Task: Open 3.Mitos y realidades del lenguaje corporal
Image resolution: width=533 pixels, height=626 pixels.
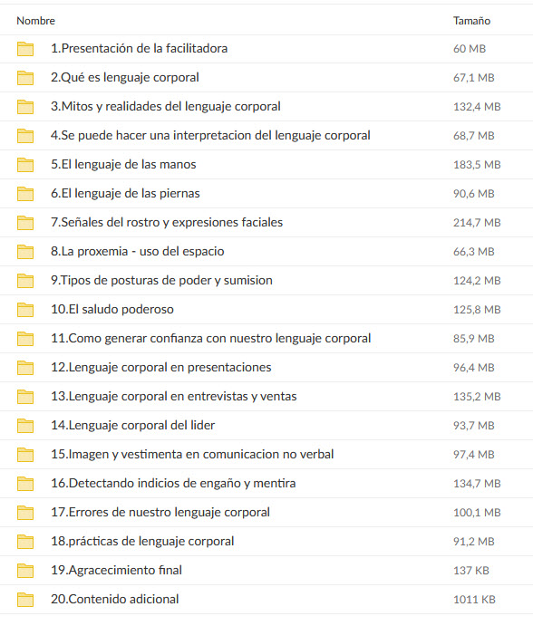Action: pyautogui.click(x=165, y=107)
